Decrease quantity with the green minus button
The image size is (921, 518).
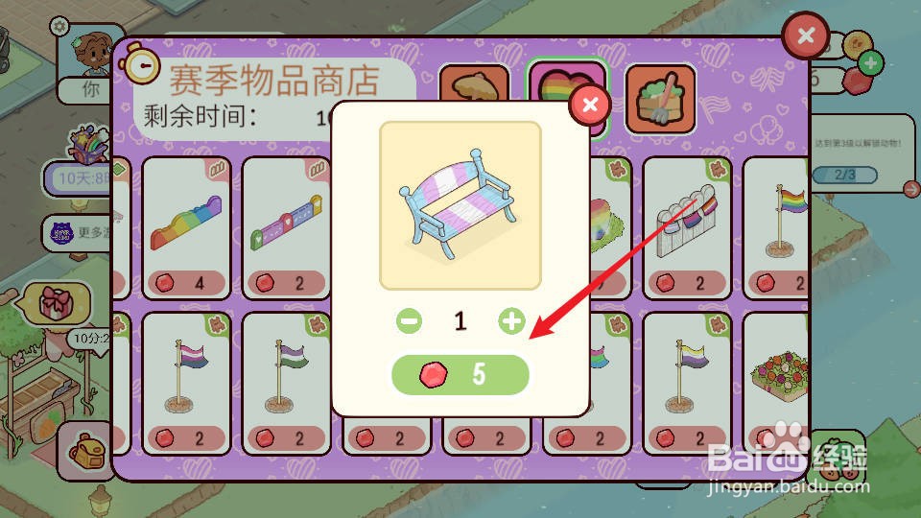pyautogui.click(x=409, y=321)
